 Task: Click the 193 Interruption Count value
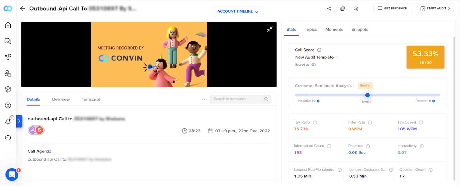[x=298, y=152]
